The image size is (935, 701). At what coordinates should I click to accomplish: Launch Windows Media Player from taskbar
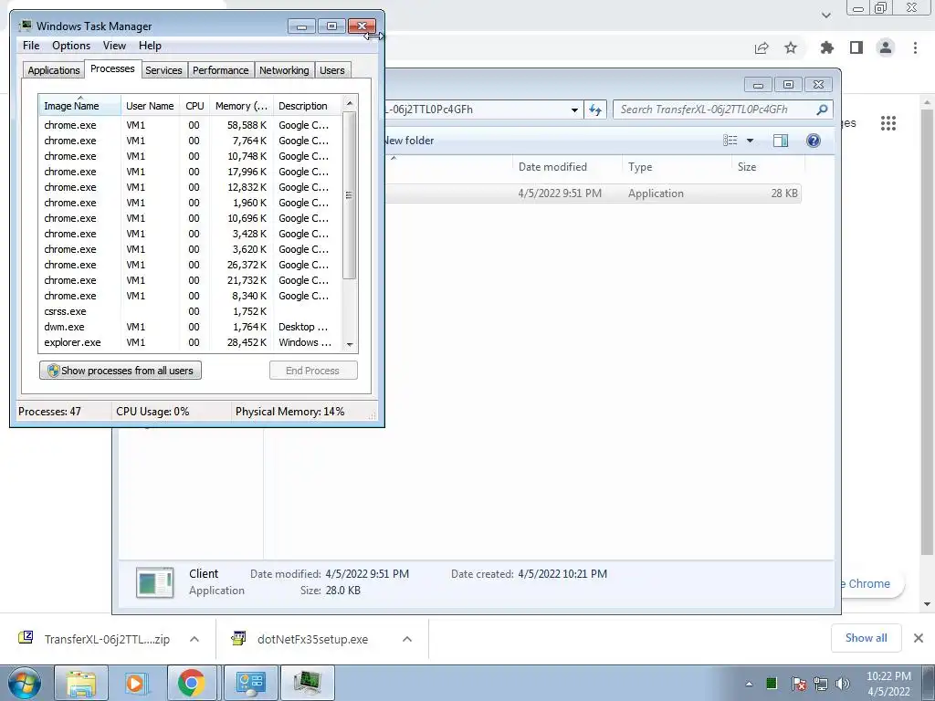point(135,683)
